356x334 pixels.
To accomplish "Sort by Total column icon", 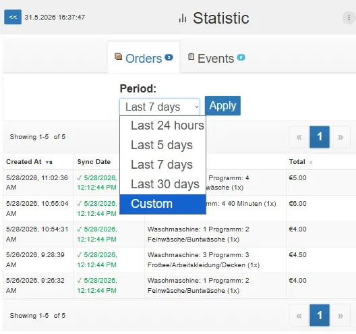I will tap(311, 163).
